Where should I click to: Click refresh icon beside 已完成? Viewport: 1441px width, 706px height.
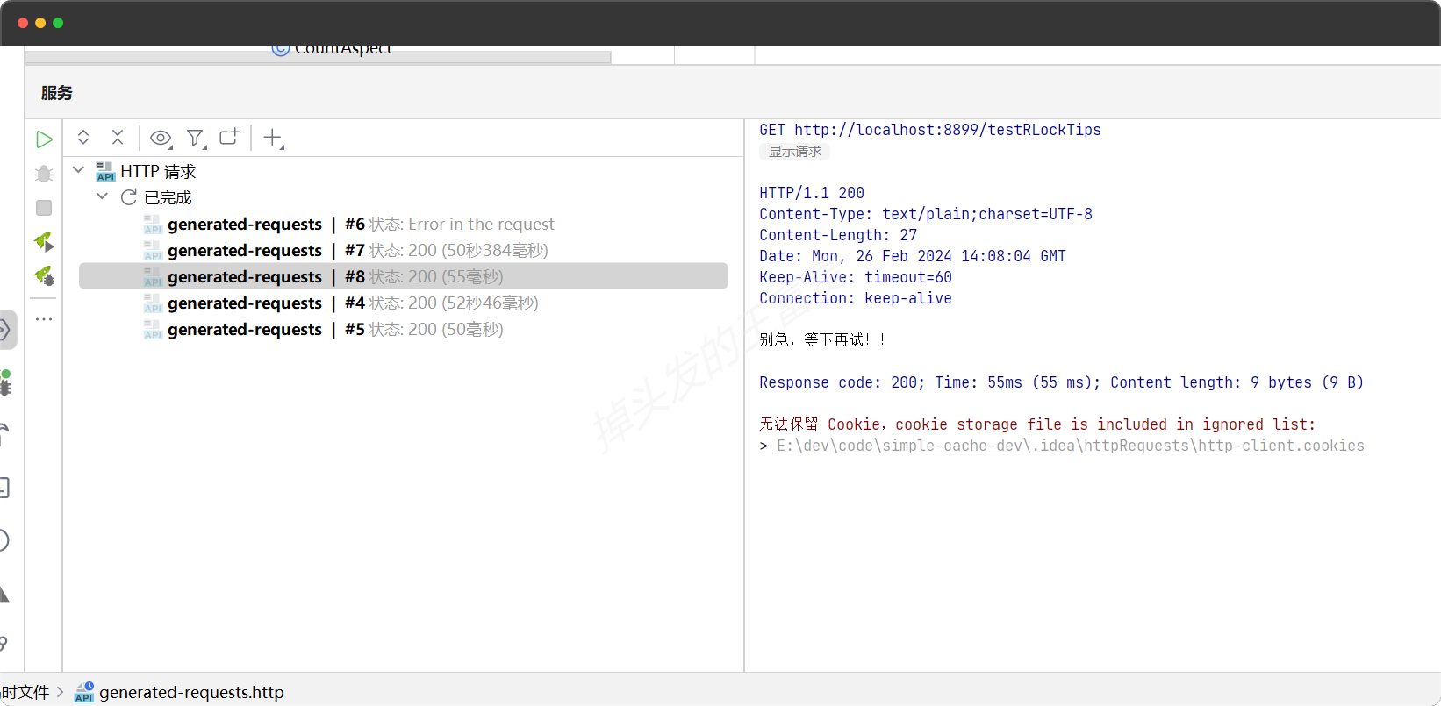tap(129, 197)
